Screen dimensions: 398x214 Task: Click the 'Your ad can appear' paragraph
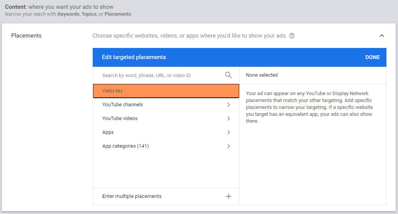tap(309, 107)
